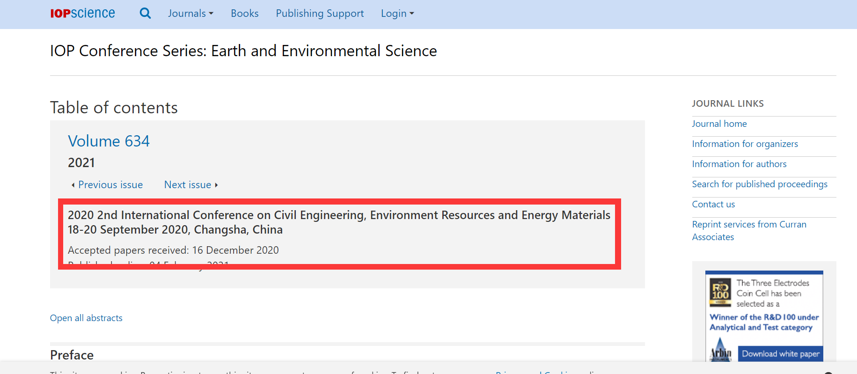Open Information for authors link
Image resolution: width=857 pixels, height=374 pixels.
(740, 164)
